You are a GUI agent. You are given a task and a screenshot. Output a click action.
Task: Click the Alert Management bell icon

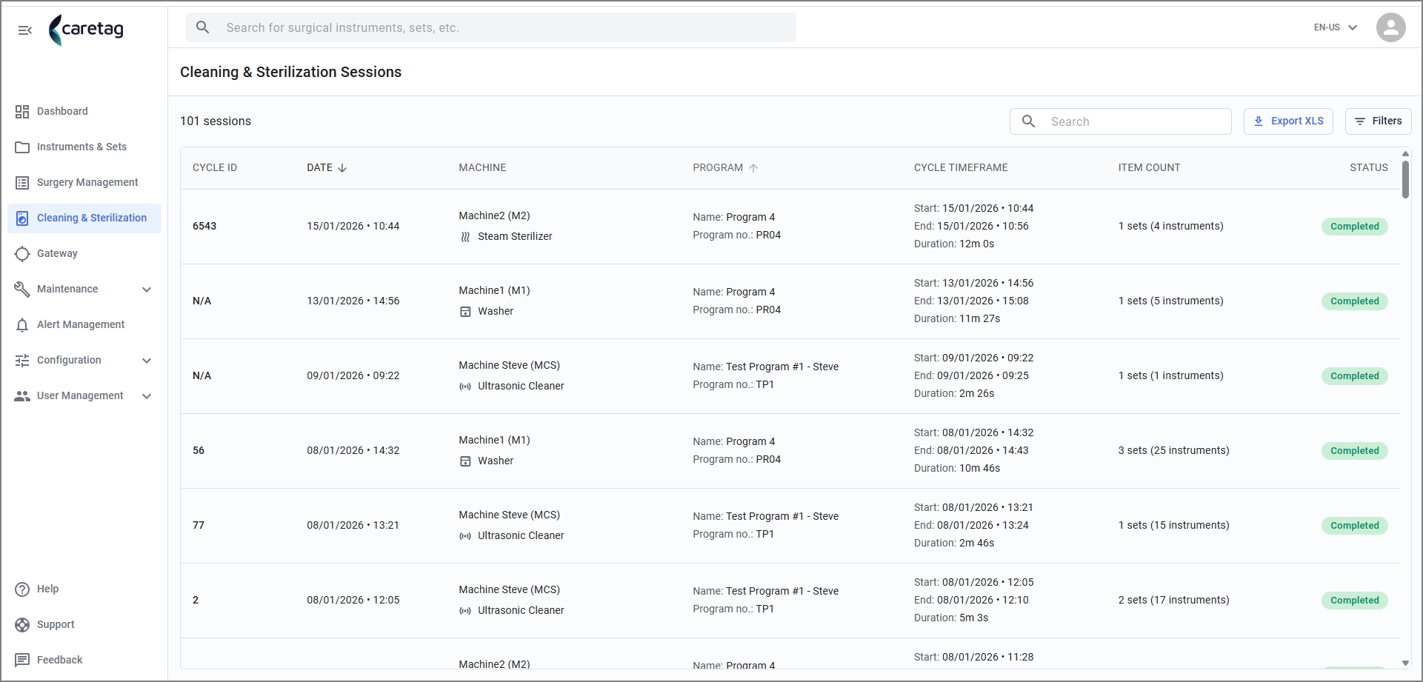point(22,325)
